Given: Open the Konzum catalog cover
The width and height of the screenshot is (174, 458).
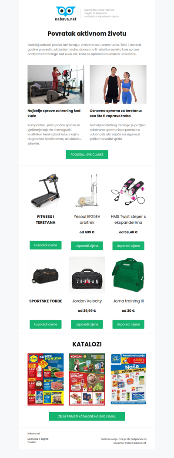Looking at the screenshot, I should point(87,380).
